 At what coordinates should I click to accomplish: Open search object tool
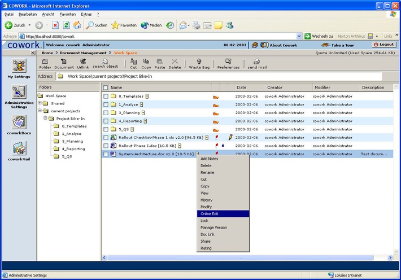point(105,63)
